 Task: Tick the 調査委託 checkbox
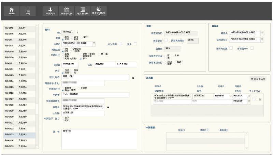point(166,41)
